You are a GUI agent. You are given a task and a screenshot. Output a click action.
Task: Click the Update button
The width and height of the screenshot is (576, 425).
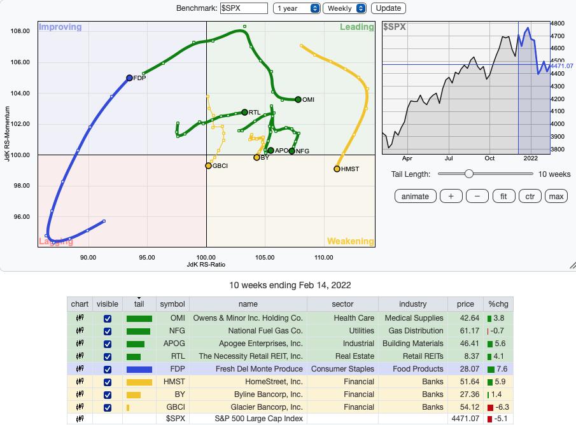[388, 8]
